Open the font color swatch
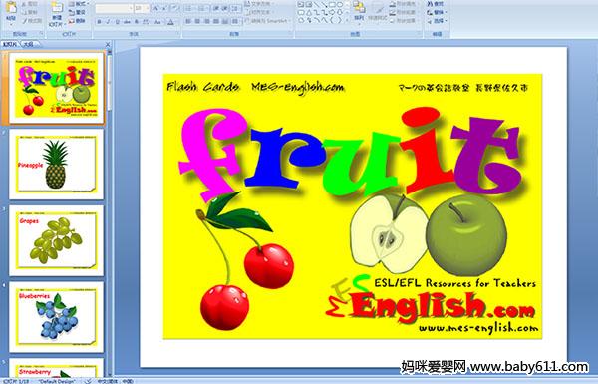This screenshot has width=598, height=384. (x=170, y=22)
